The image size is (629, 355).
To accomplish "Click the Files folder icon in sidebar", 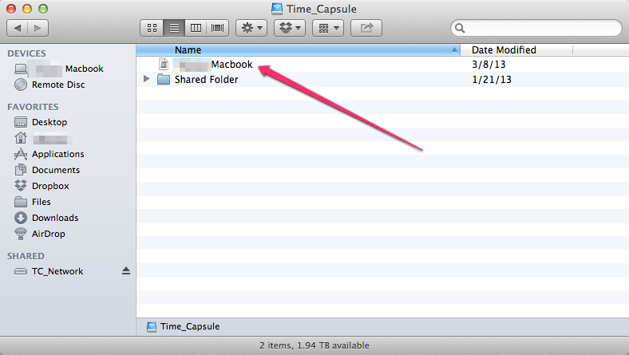I will (x=21, y=202).
